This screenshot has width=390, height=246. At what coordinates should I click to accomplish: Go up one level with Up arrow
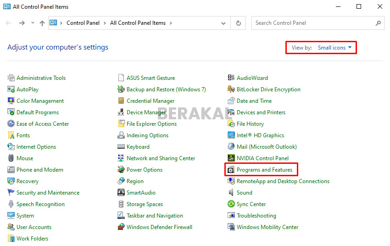(x=42, y=23)
